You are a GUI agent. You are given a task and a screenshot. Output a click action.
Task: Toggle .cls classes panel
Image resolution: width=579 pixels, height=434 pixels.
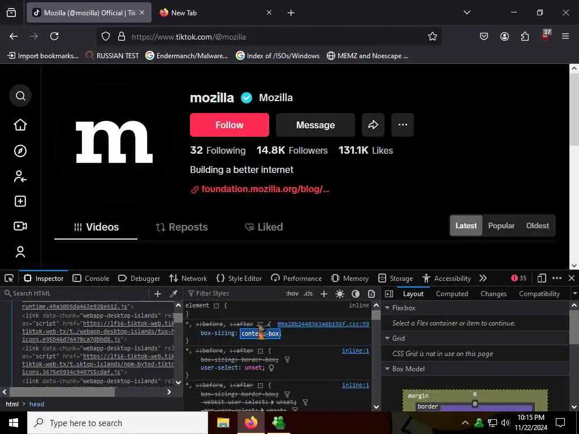[308, 294]
